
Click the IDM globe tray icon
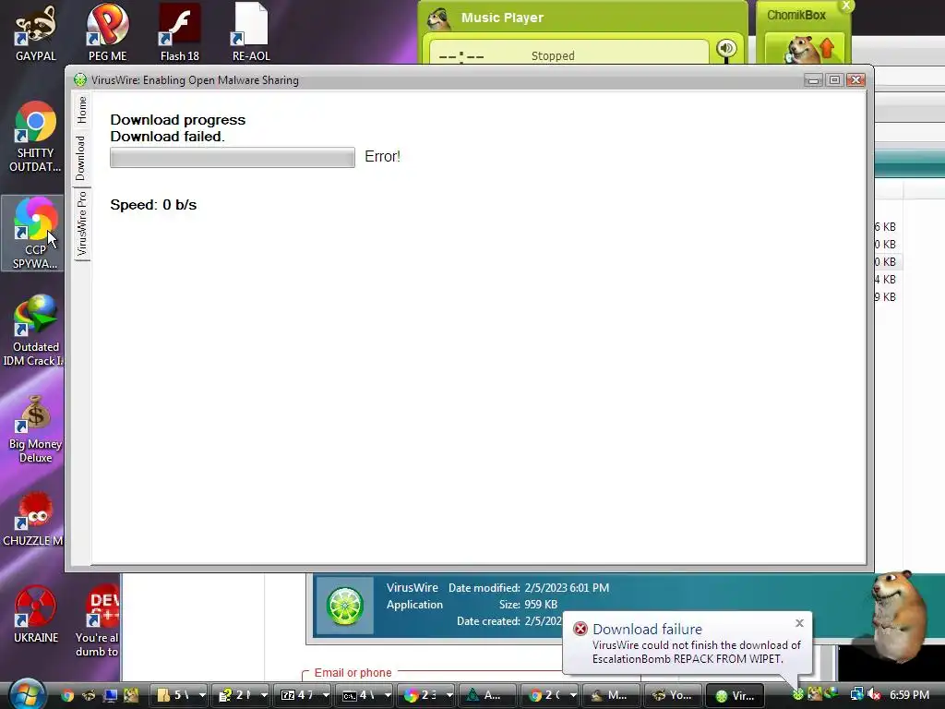click(831, 694)
